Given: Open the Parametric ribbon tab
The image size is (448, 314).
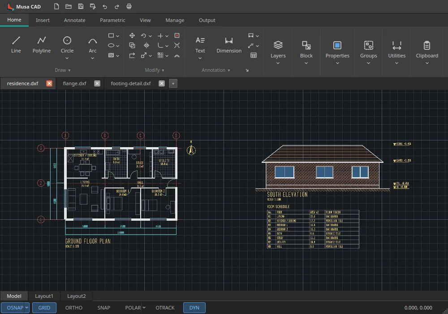Looking at the screenshot, I should click(x=112, y=20).
